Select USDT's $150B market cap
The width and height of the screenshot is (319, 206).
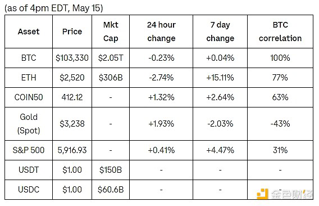click(x=111, y=170)
